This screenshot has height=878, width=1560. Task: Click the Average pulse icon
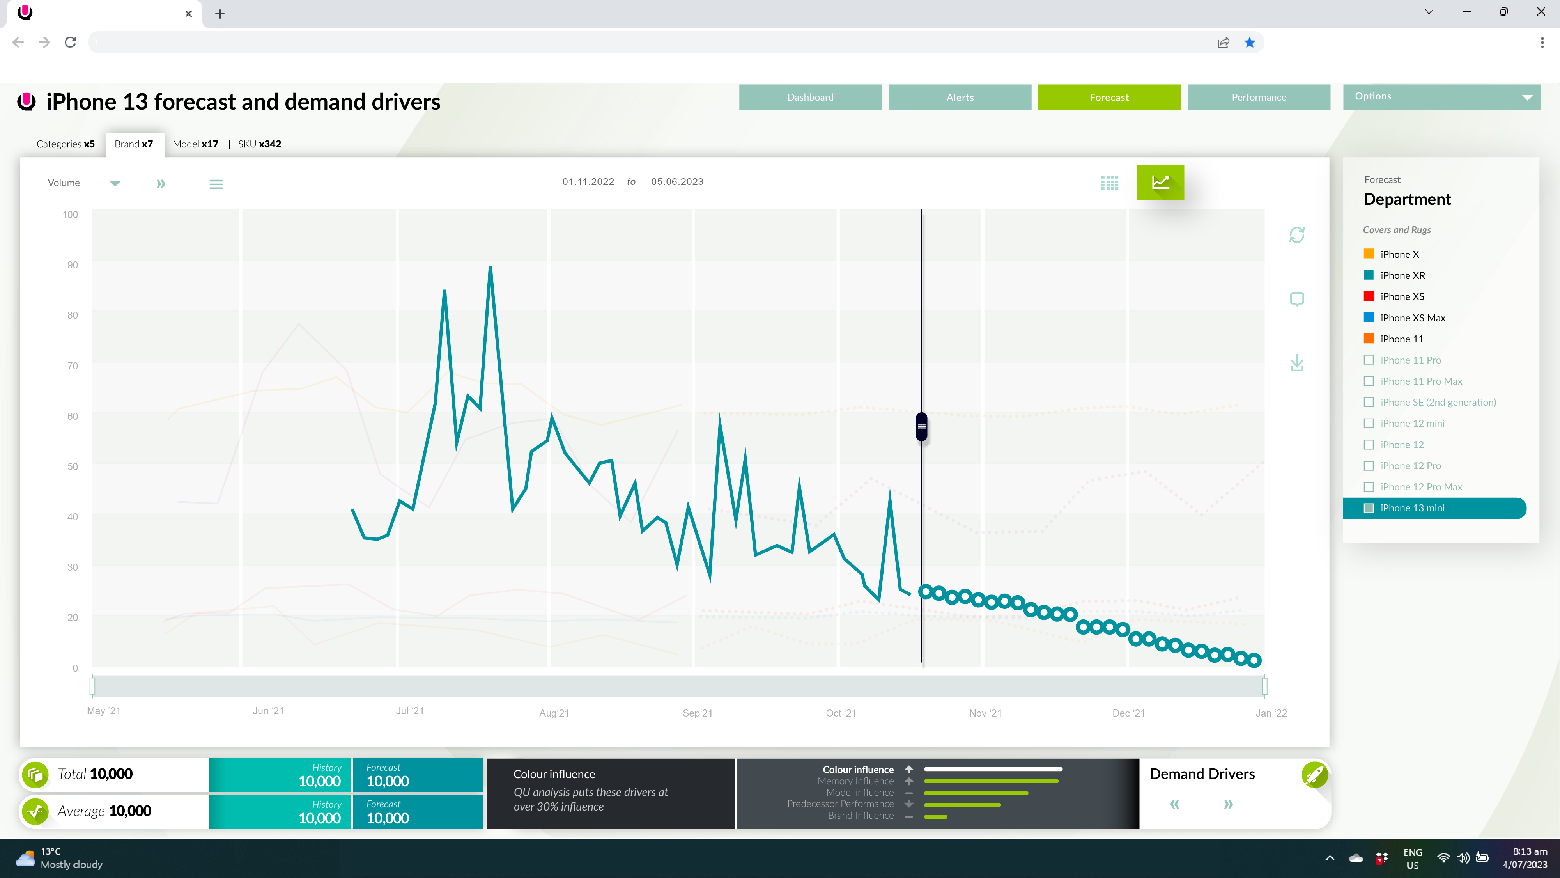36,811
